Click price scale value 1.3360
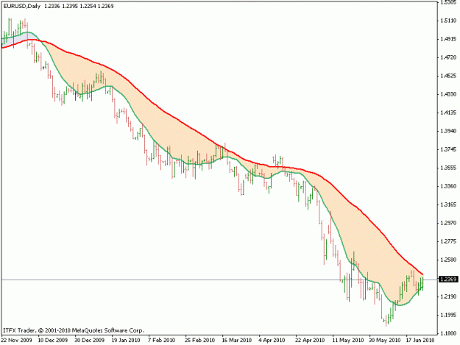 pyautogui.click(x=448, y=186)
